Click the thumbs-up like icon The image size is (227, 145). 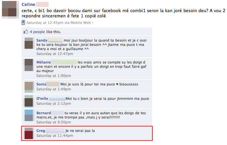click(x=26, y=32)
